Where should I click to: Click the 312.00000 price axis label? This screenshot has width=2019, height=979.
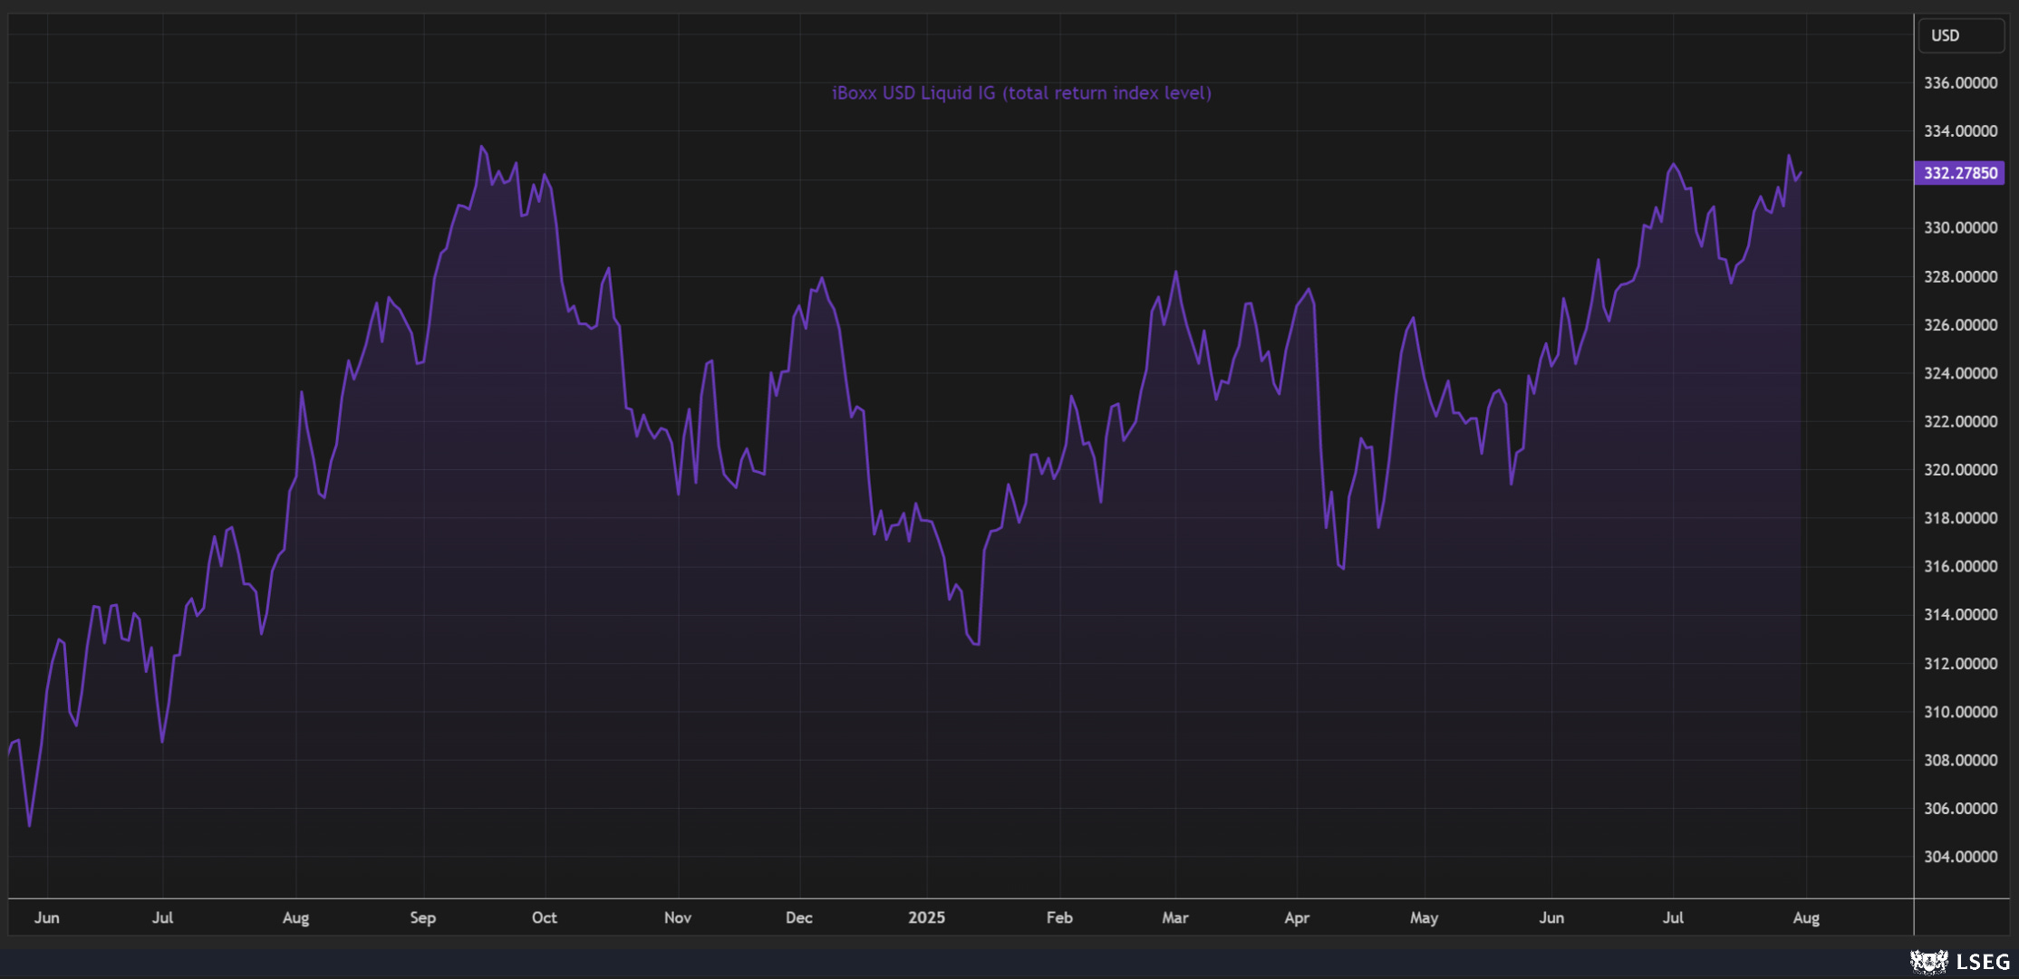[1960, 663]
